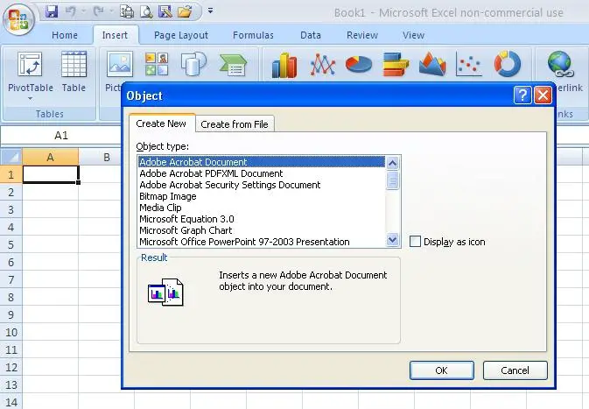
Task: Switch to the Home ribbon tab
Action: click(x=65, y=35)
